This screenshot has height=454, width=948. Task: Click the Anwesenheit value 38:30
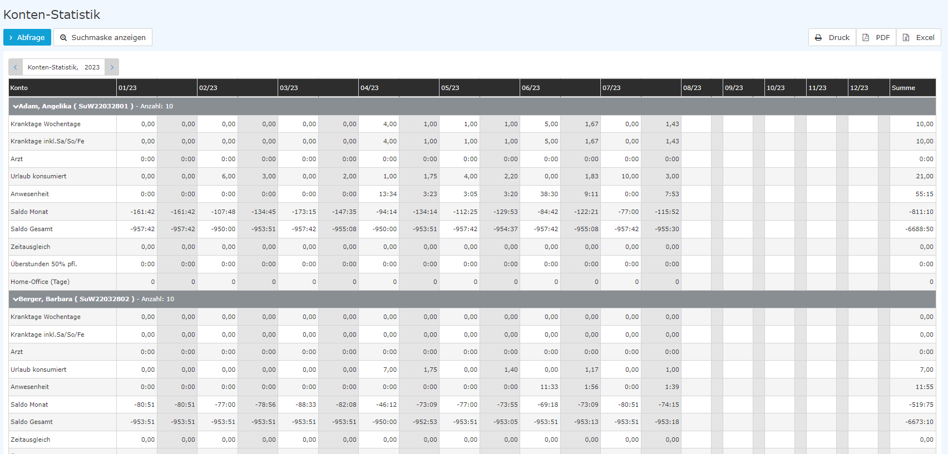549,194
